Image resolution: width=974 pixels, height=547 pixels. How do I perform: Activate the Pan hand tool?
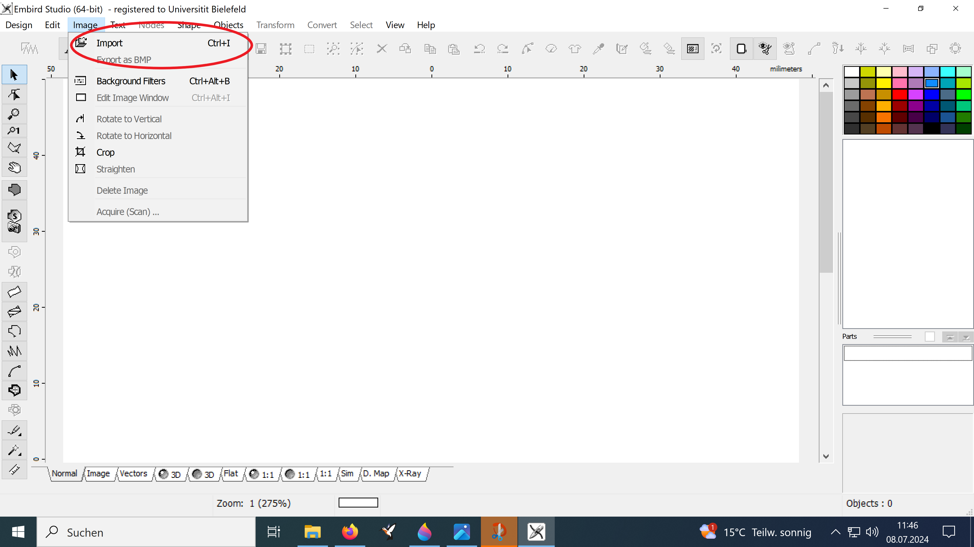coord(14,167)
